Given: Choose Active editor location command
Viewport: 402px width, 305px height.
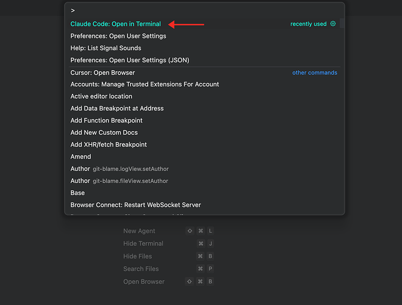Looking at the screenshot, I should click(204, 96).
